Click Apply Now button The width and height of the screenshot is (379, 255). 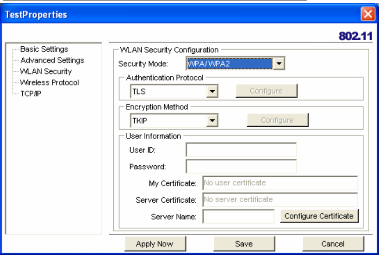point(155,243)
